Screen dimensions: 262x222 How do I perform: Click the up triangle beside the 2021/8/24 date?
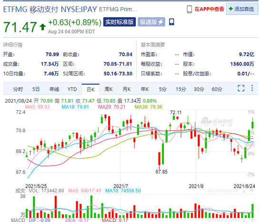[x=244, y=191]
